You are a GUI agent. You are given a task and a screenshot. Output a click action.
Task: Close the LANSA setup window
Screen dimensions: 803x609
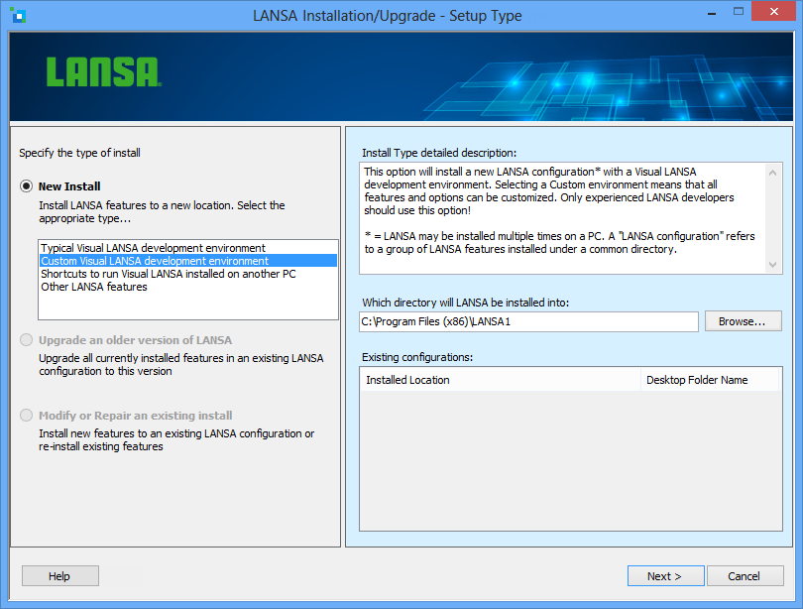pos(774,11)
